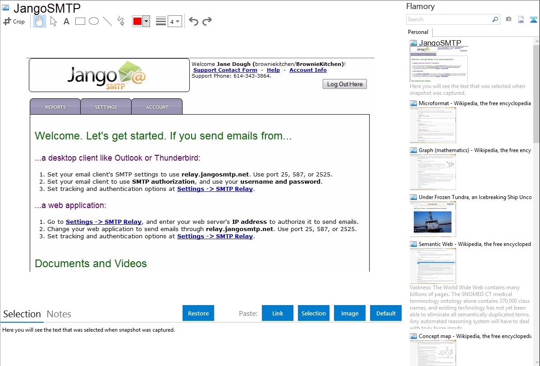Click the icon beside Semantic Web title
This screenshot has width=540, height=366.
click(414, 244)
